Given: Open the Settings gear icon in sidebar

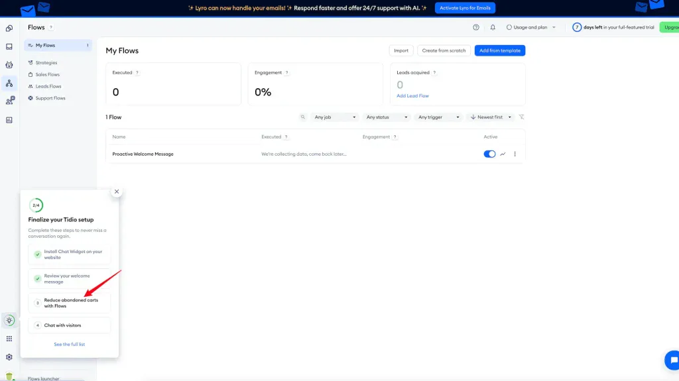Looking at the screenshot, I should [9, 357].
